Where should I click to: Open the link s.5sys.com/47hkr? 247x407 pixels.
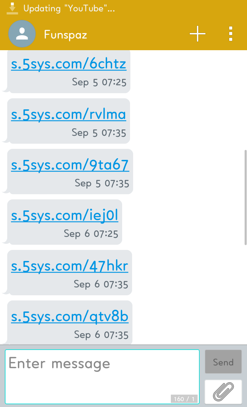click(69, 266)
